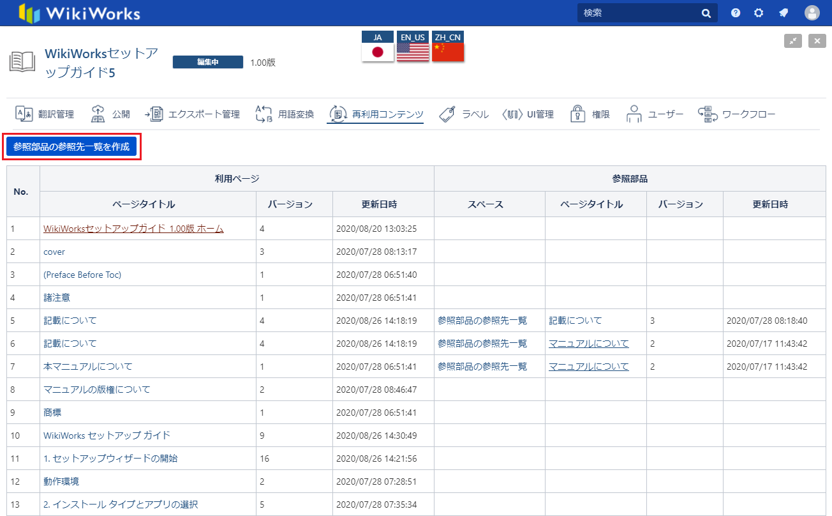Open 1. セットアップウィザードの開始 link
832x516 pixels.
110,459
